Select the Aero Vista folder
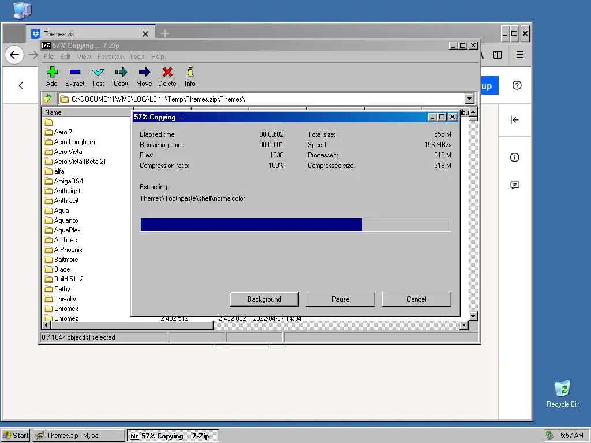The height and width of the screenshot is (443, 591). coord(63,152)
